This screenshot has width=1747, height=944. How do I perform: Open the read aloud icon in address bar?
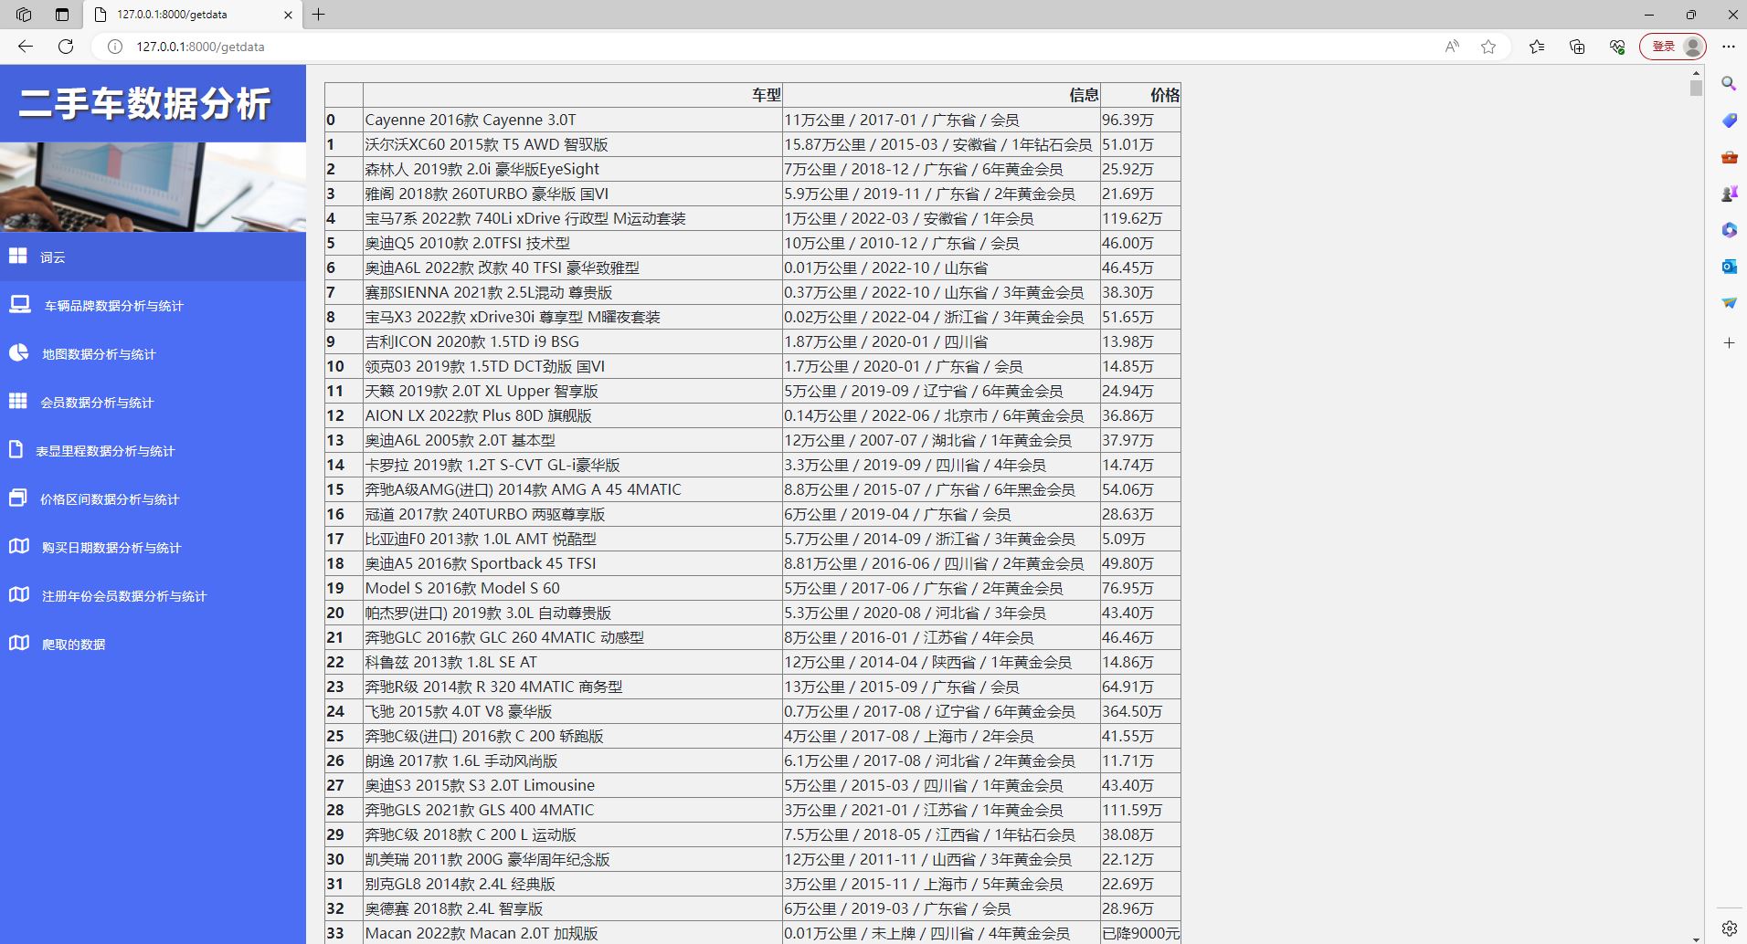[1452, 47]
